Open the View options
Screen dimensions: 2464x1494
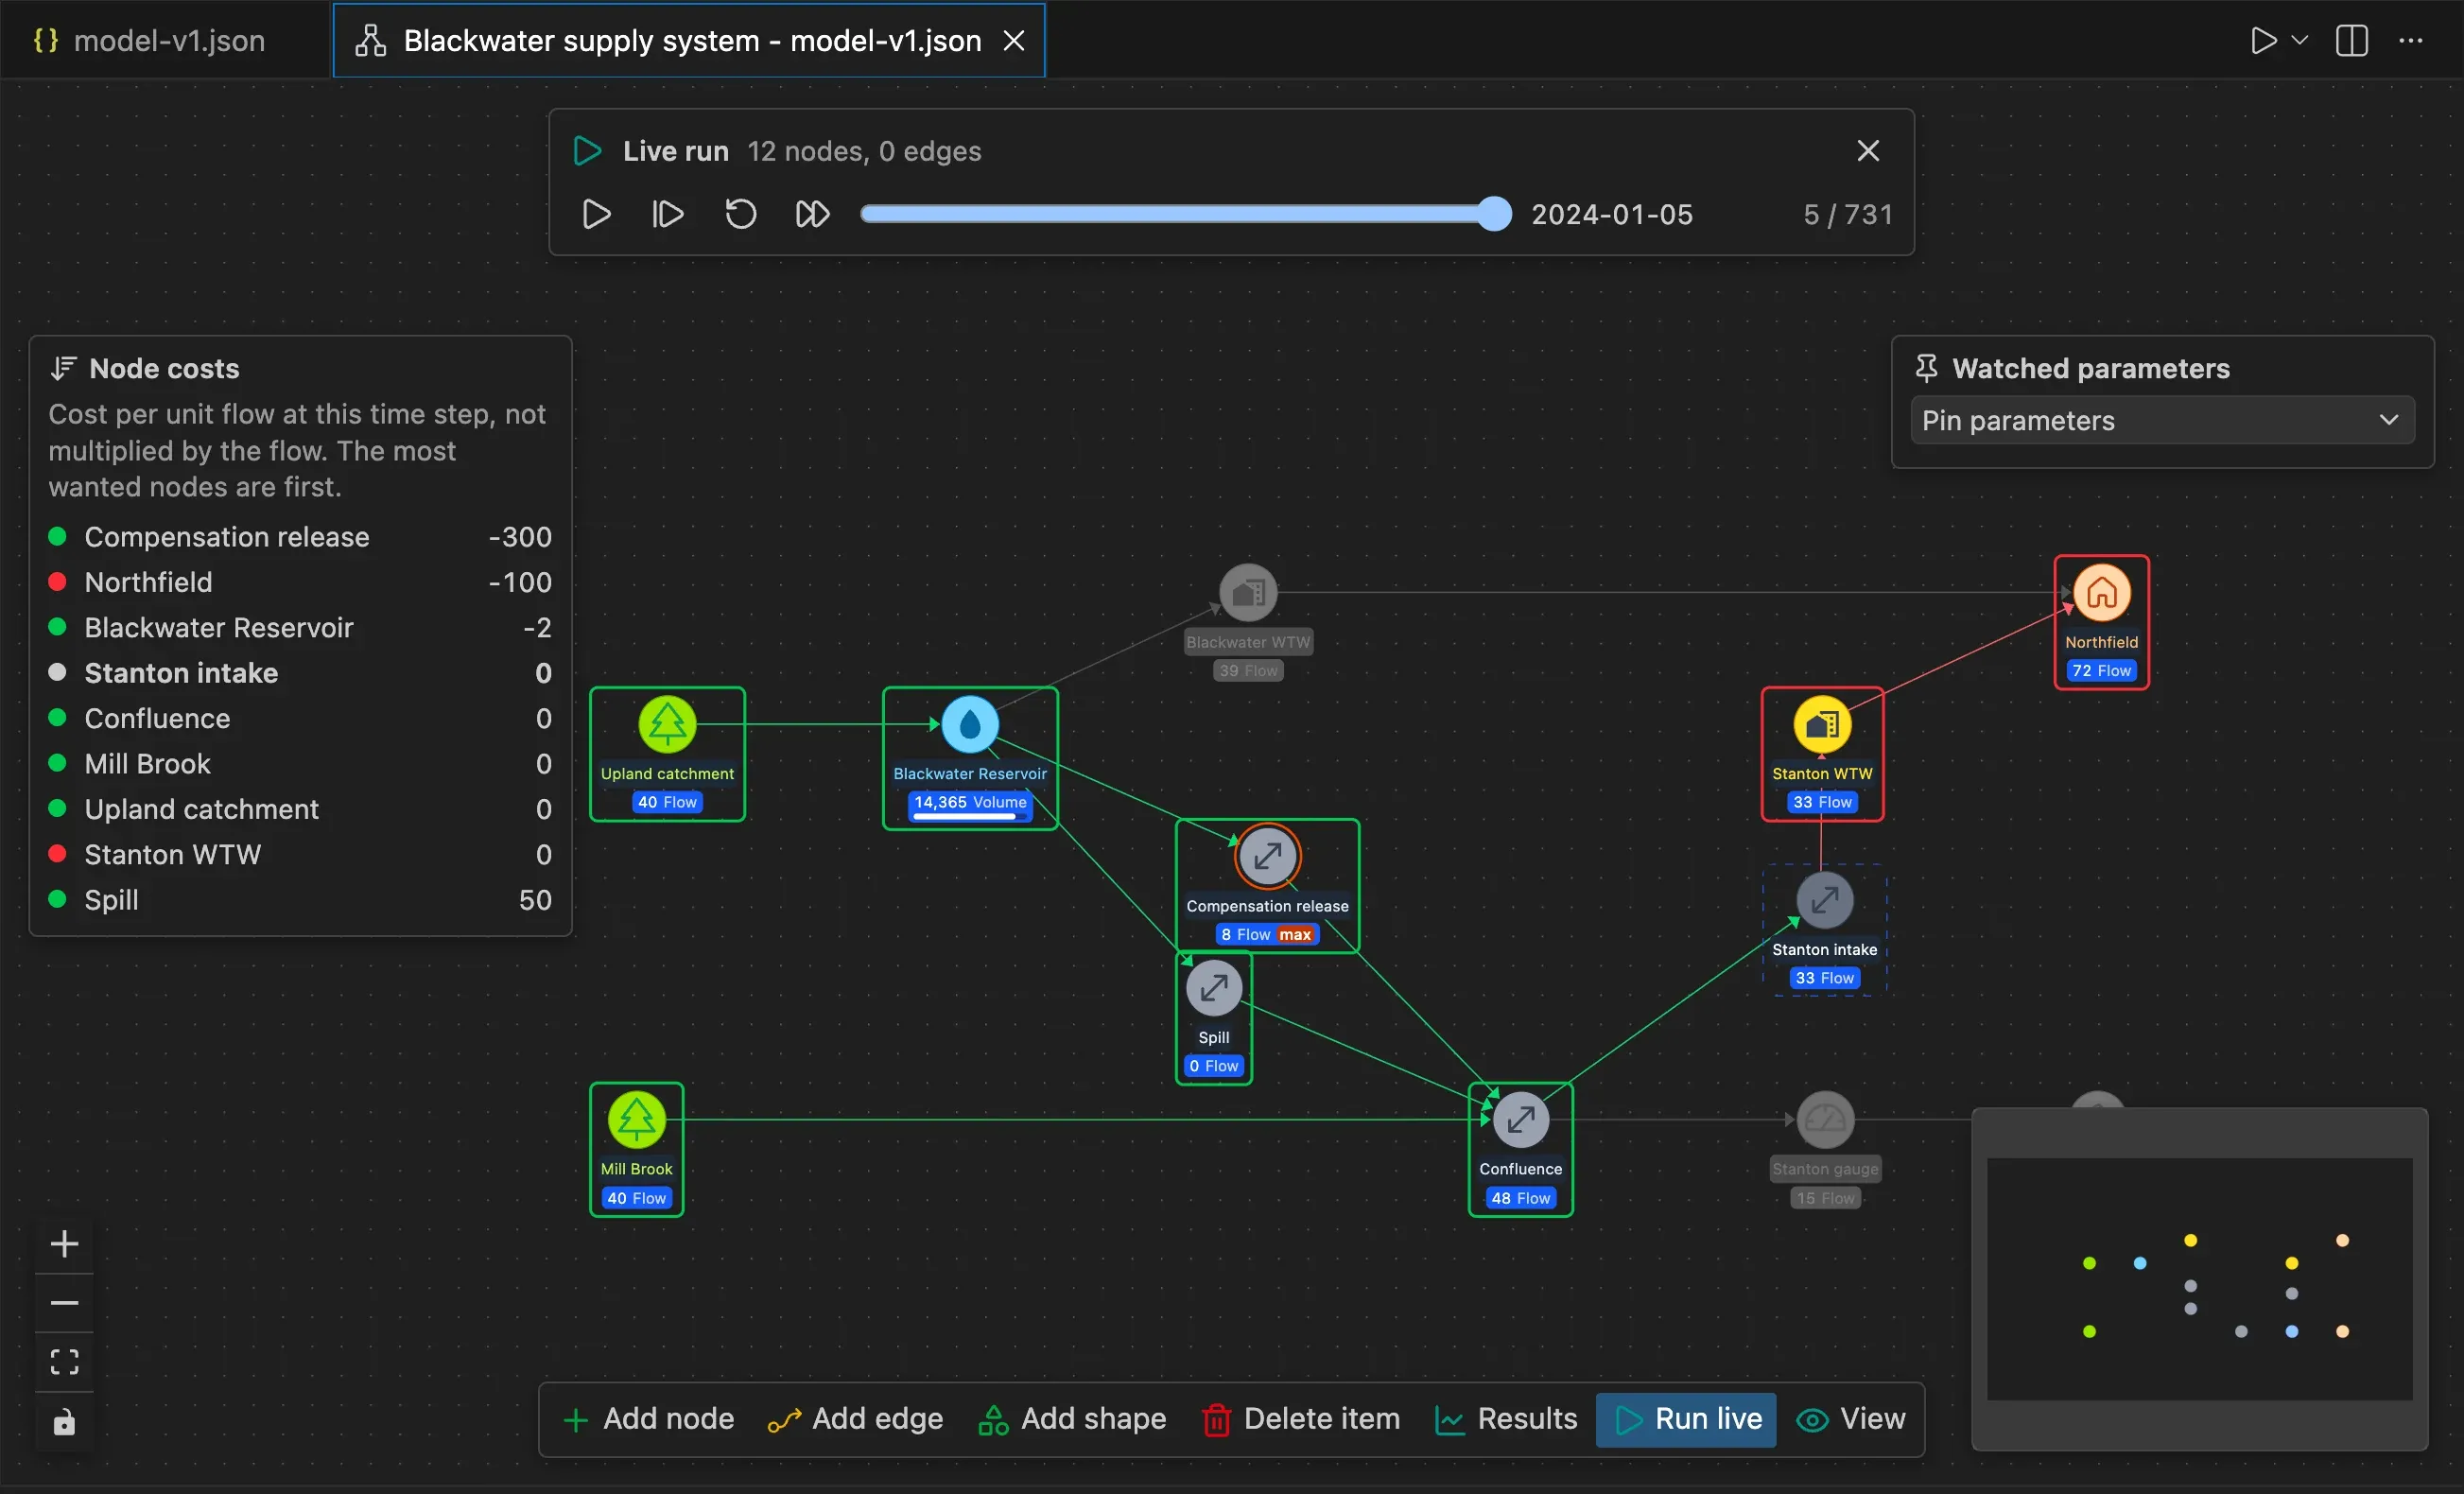tap(1851, 1419)
